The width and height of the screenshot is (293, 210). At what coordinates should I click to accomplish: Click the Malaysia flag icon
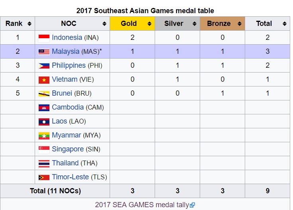(44, 52)
